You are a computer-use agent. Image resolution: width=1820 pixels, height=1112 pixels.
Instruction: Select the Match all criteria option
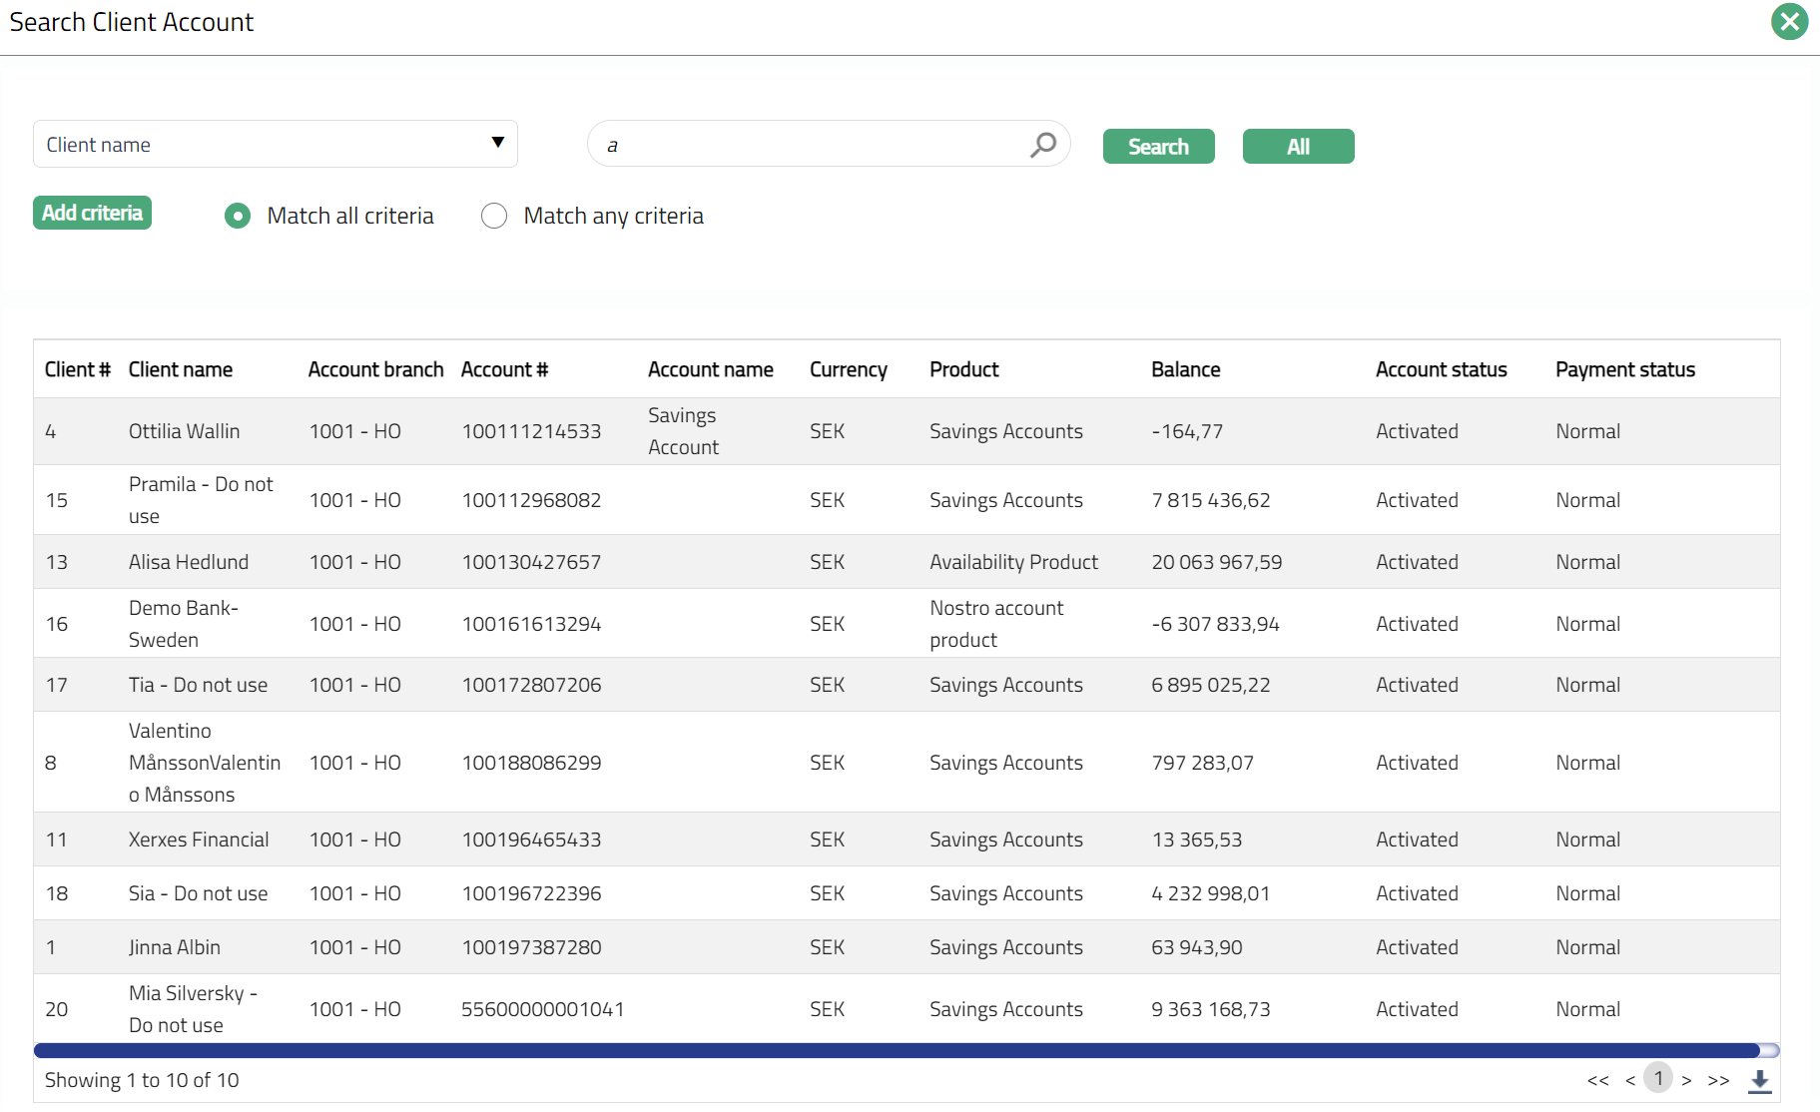(x=238, y=216)
